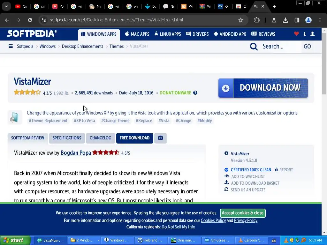This screenshot has height=245, width=327.
Task: Select the Windows Apps section
Action: click(99, 34)
